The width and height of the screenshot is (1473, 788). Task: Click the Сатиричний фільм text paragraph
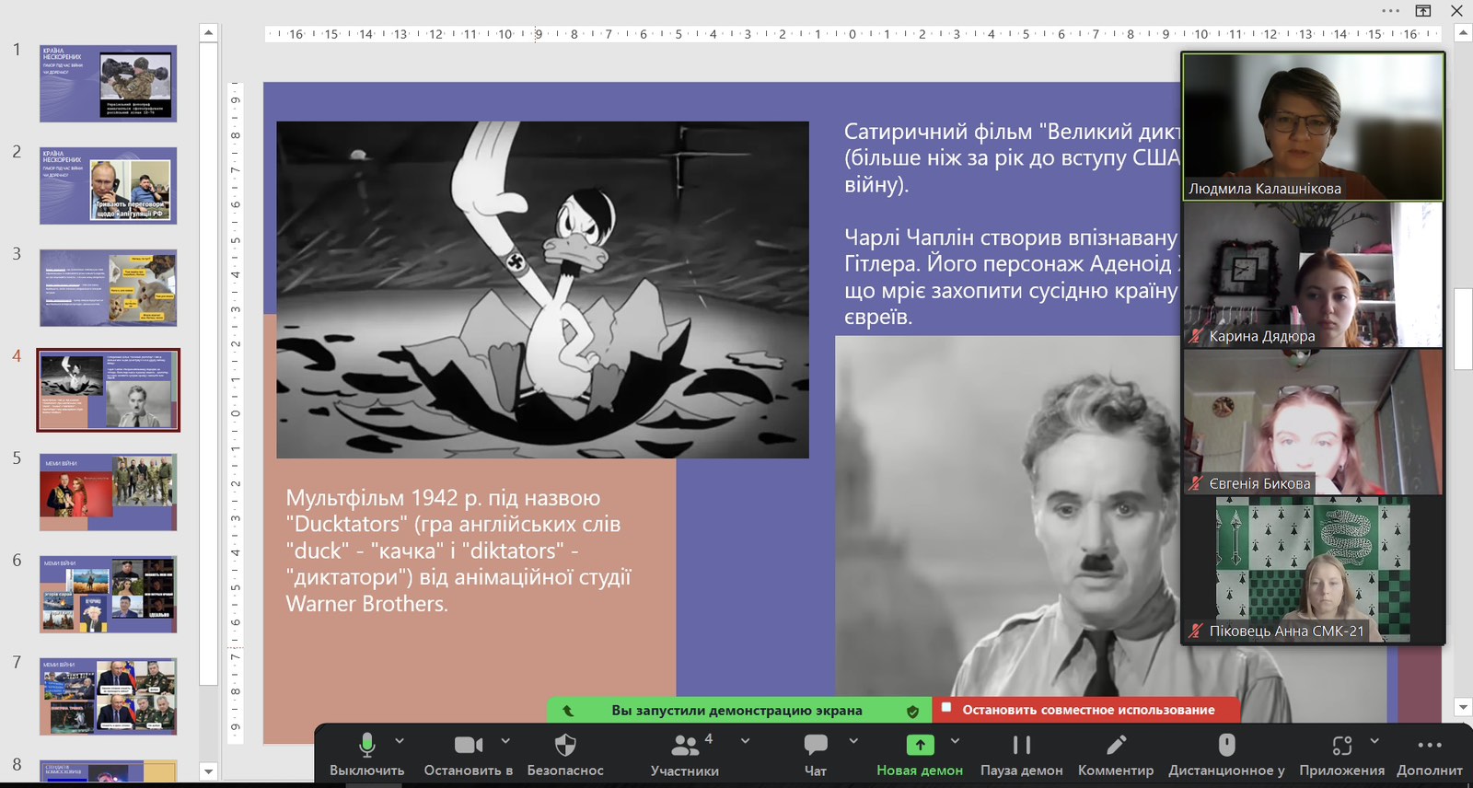coord(1012,157)
